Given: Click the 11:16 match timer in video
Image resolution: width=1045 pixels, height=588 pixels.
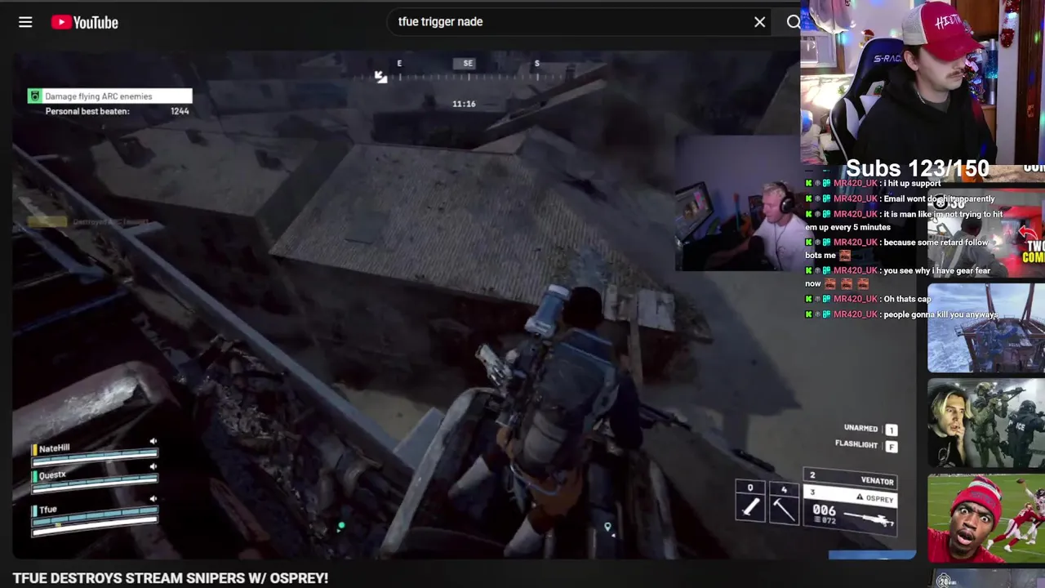Looking at the screenshot, I should point(464,104).
